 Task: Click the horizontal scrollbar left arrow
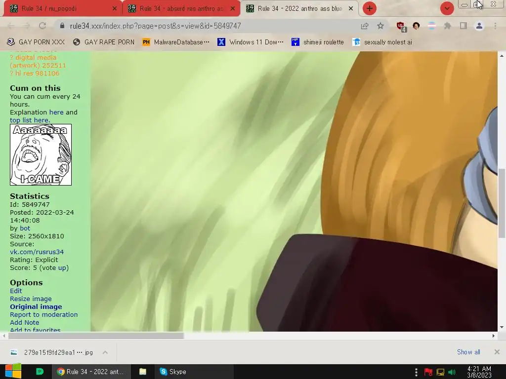pos(3,336)
